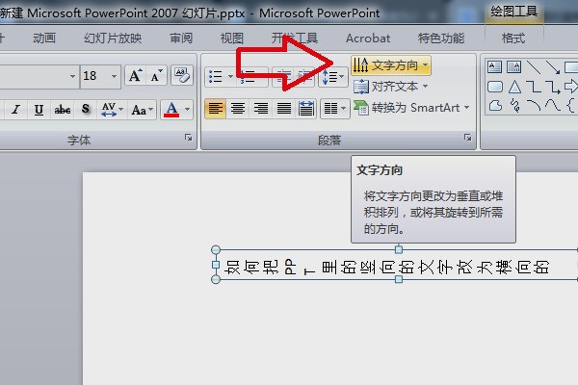Select distributed text alignment
578x385 pixels.
(306, 109)
